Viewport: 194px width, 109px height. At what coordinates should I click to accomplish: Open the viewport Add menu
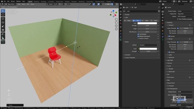click(x=28, y=4)
